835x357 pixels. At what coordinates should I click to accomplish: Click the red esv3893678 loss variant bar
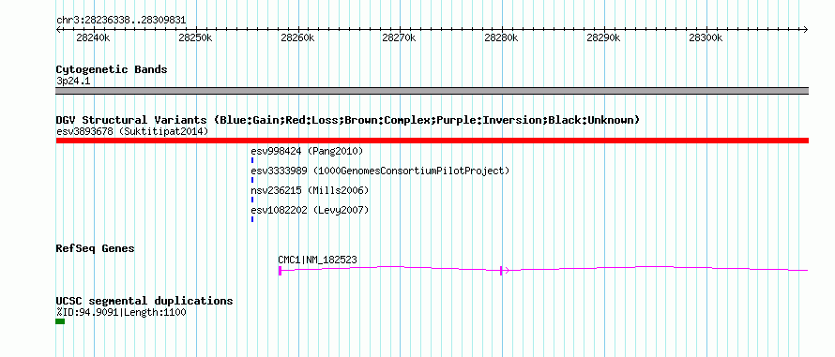[432, 141]
